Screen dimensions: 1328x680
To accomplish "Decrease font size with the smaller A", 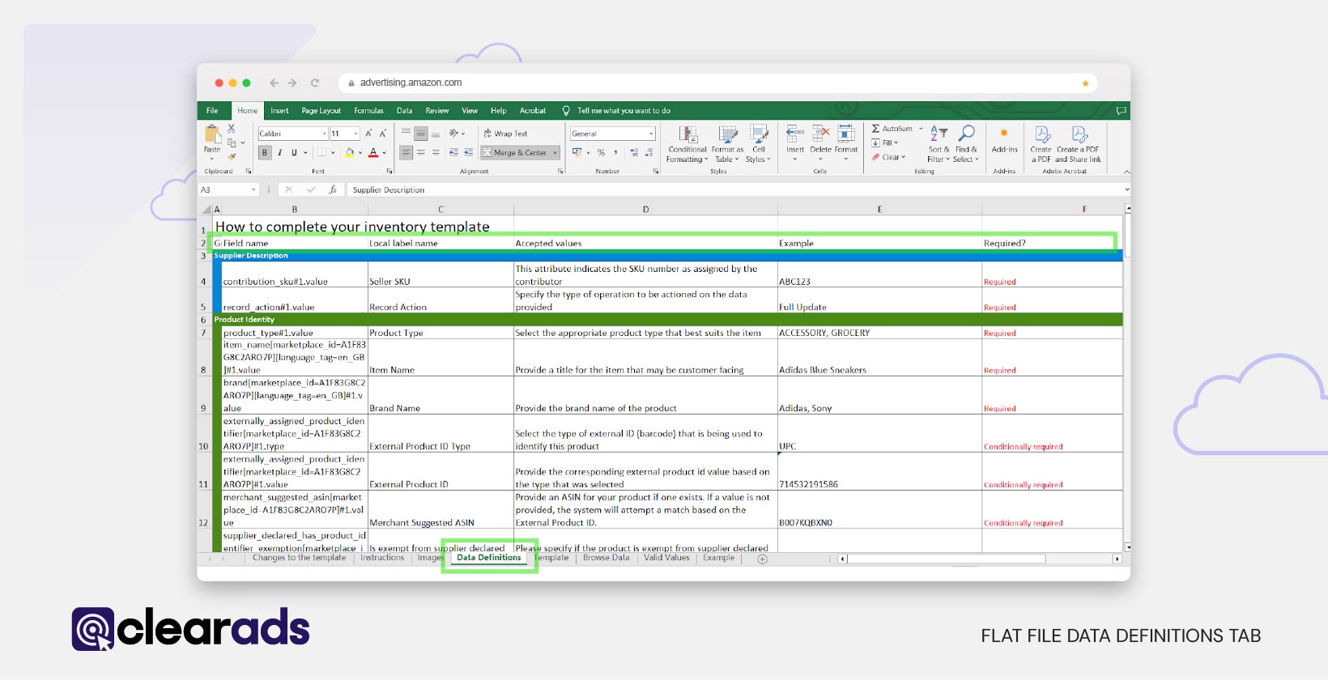I will pos(383,134).
